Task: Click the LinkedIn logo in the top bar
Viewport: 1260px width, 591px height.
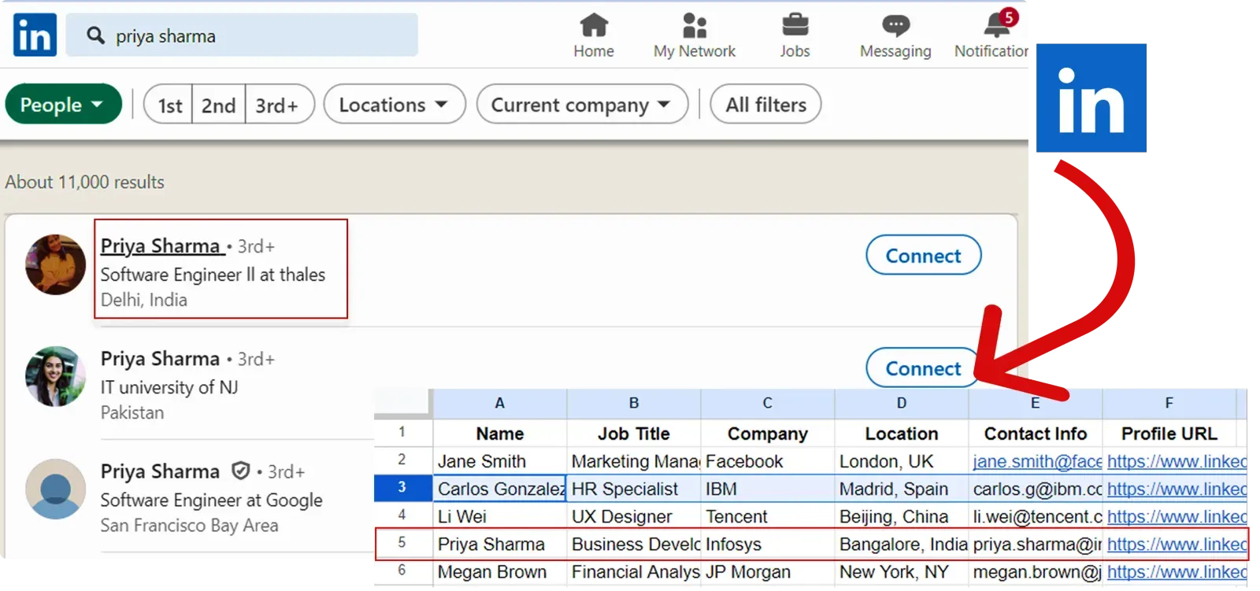Action: [x=35, y=35]
